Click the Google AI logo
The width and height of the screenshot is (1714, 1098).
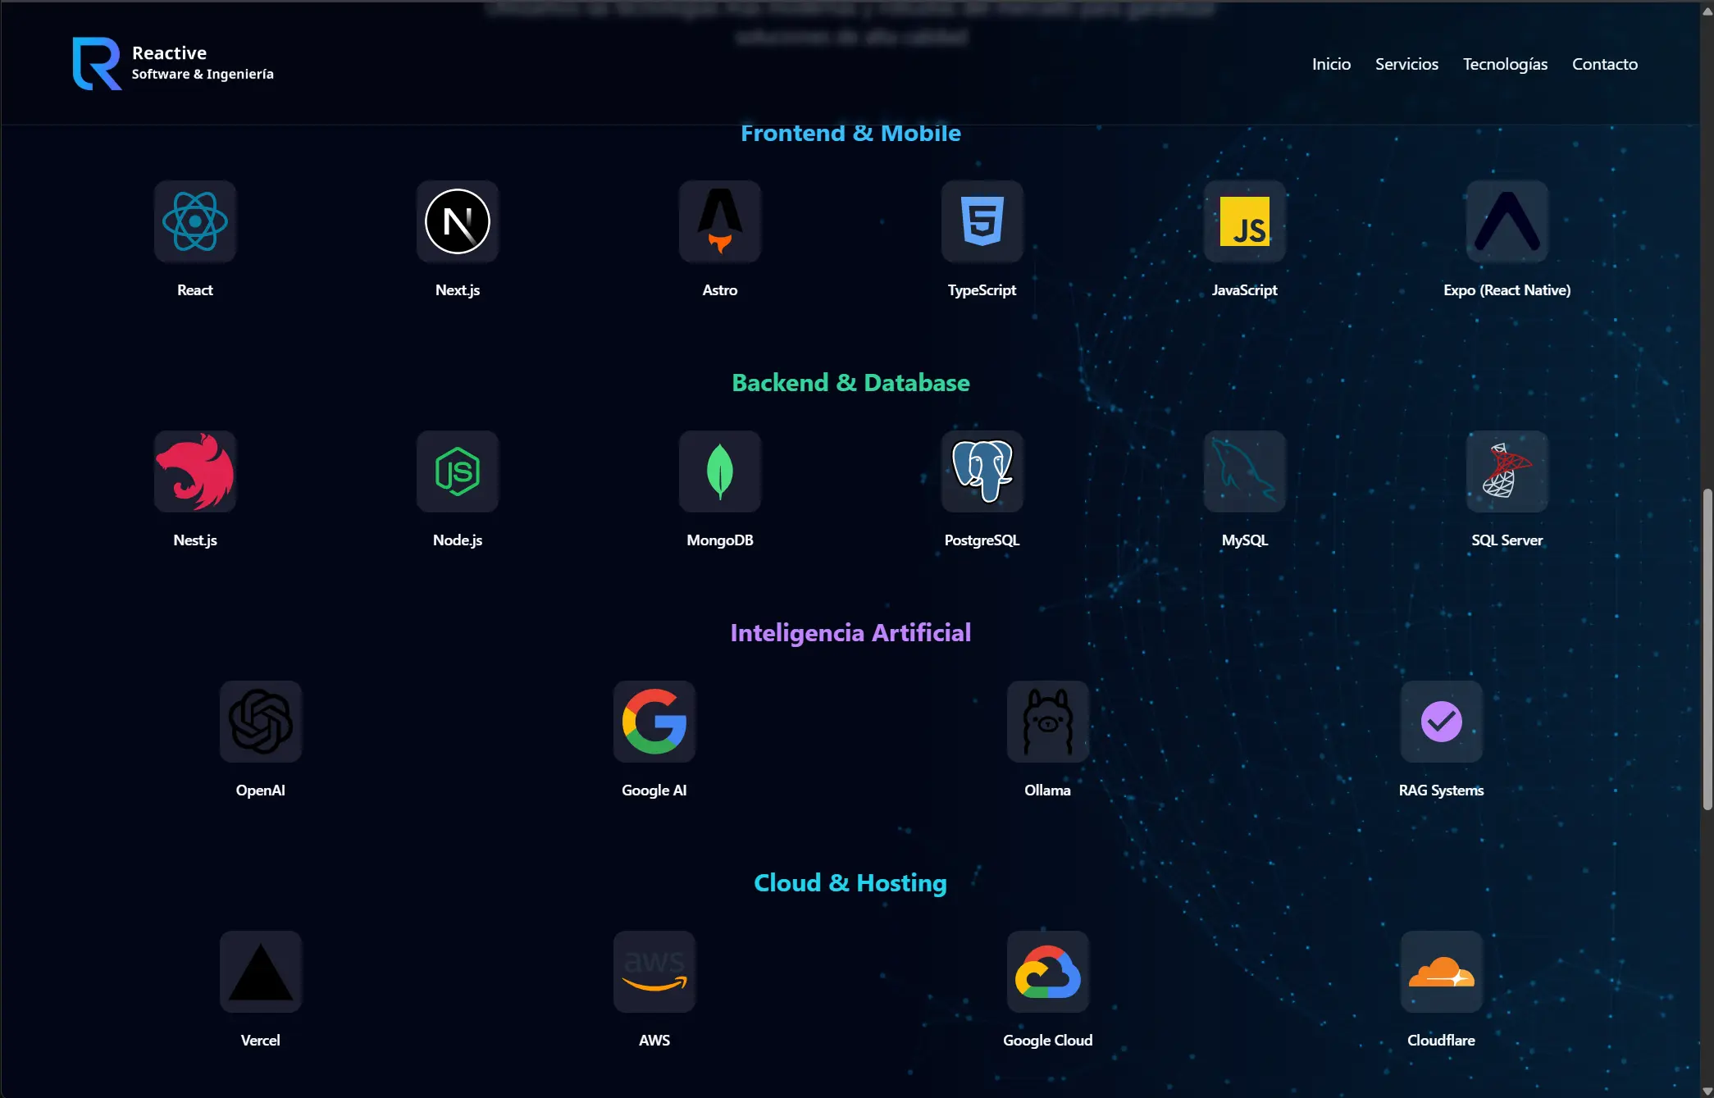coord(654,722)
